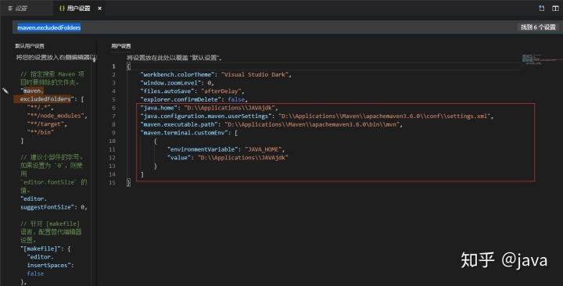Click the 用户设置 panel header
This screenshot has width=563, height=286.
[121, 46]
